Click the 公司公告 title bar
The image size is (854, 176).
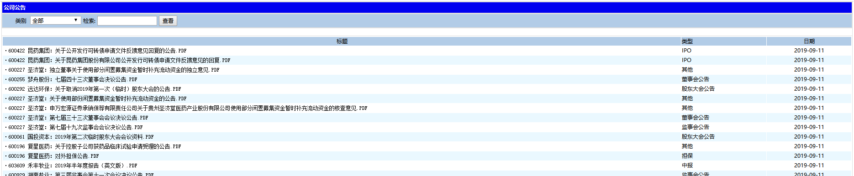pos(427,8)
